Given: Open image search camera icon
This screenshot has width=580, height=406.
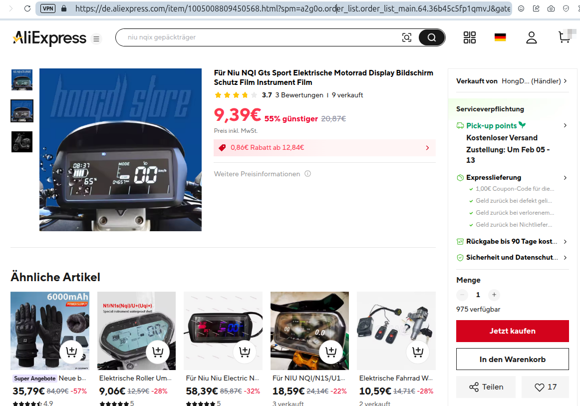Looking at the screenshot, I should (x=407, y=37).
